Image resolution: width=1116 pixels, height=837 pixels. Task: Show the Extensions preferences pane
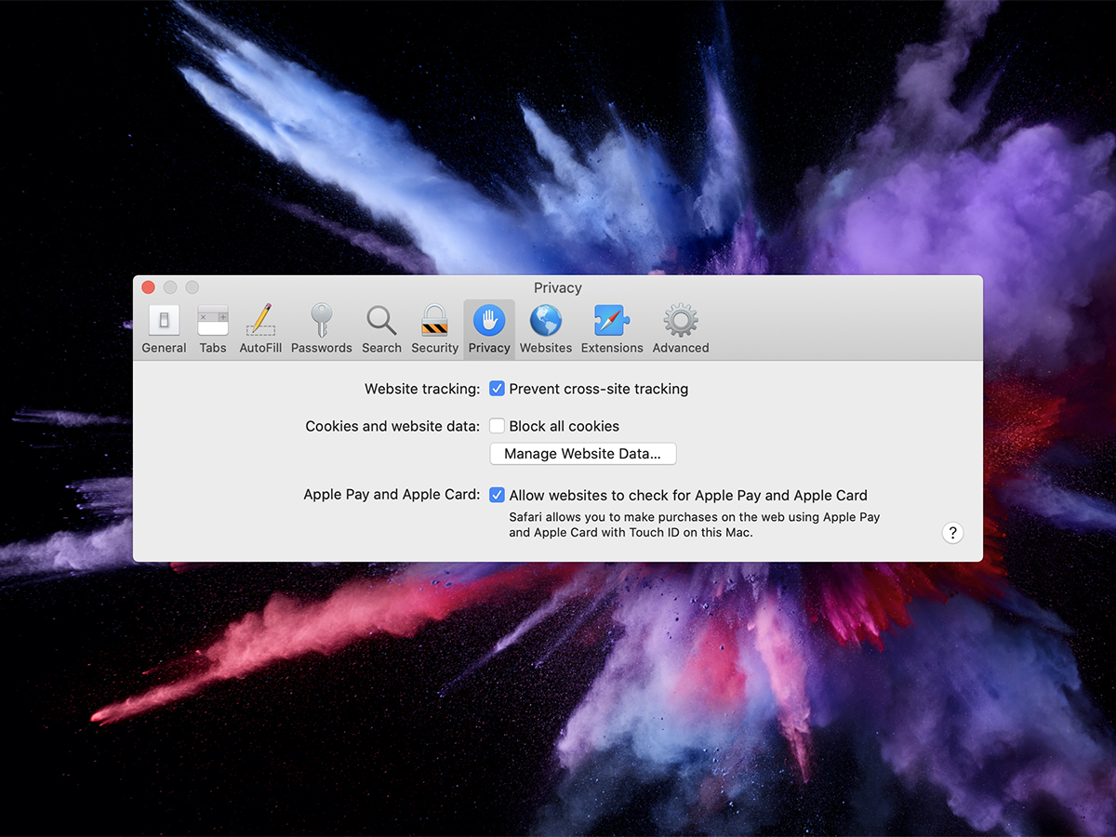[612, 329]
